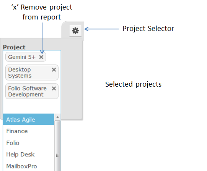Click the Folio Software Development tag
This screenshot has height=171, width=207.
(x=29, y=91)
